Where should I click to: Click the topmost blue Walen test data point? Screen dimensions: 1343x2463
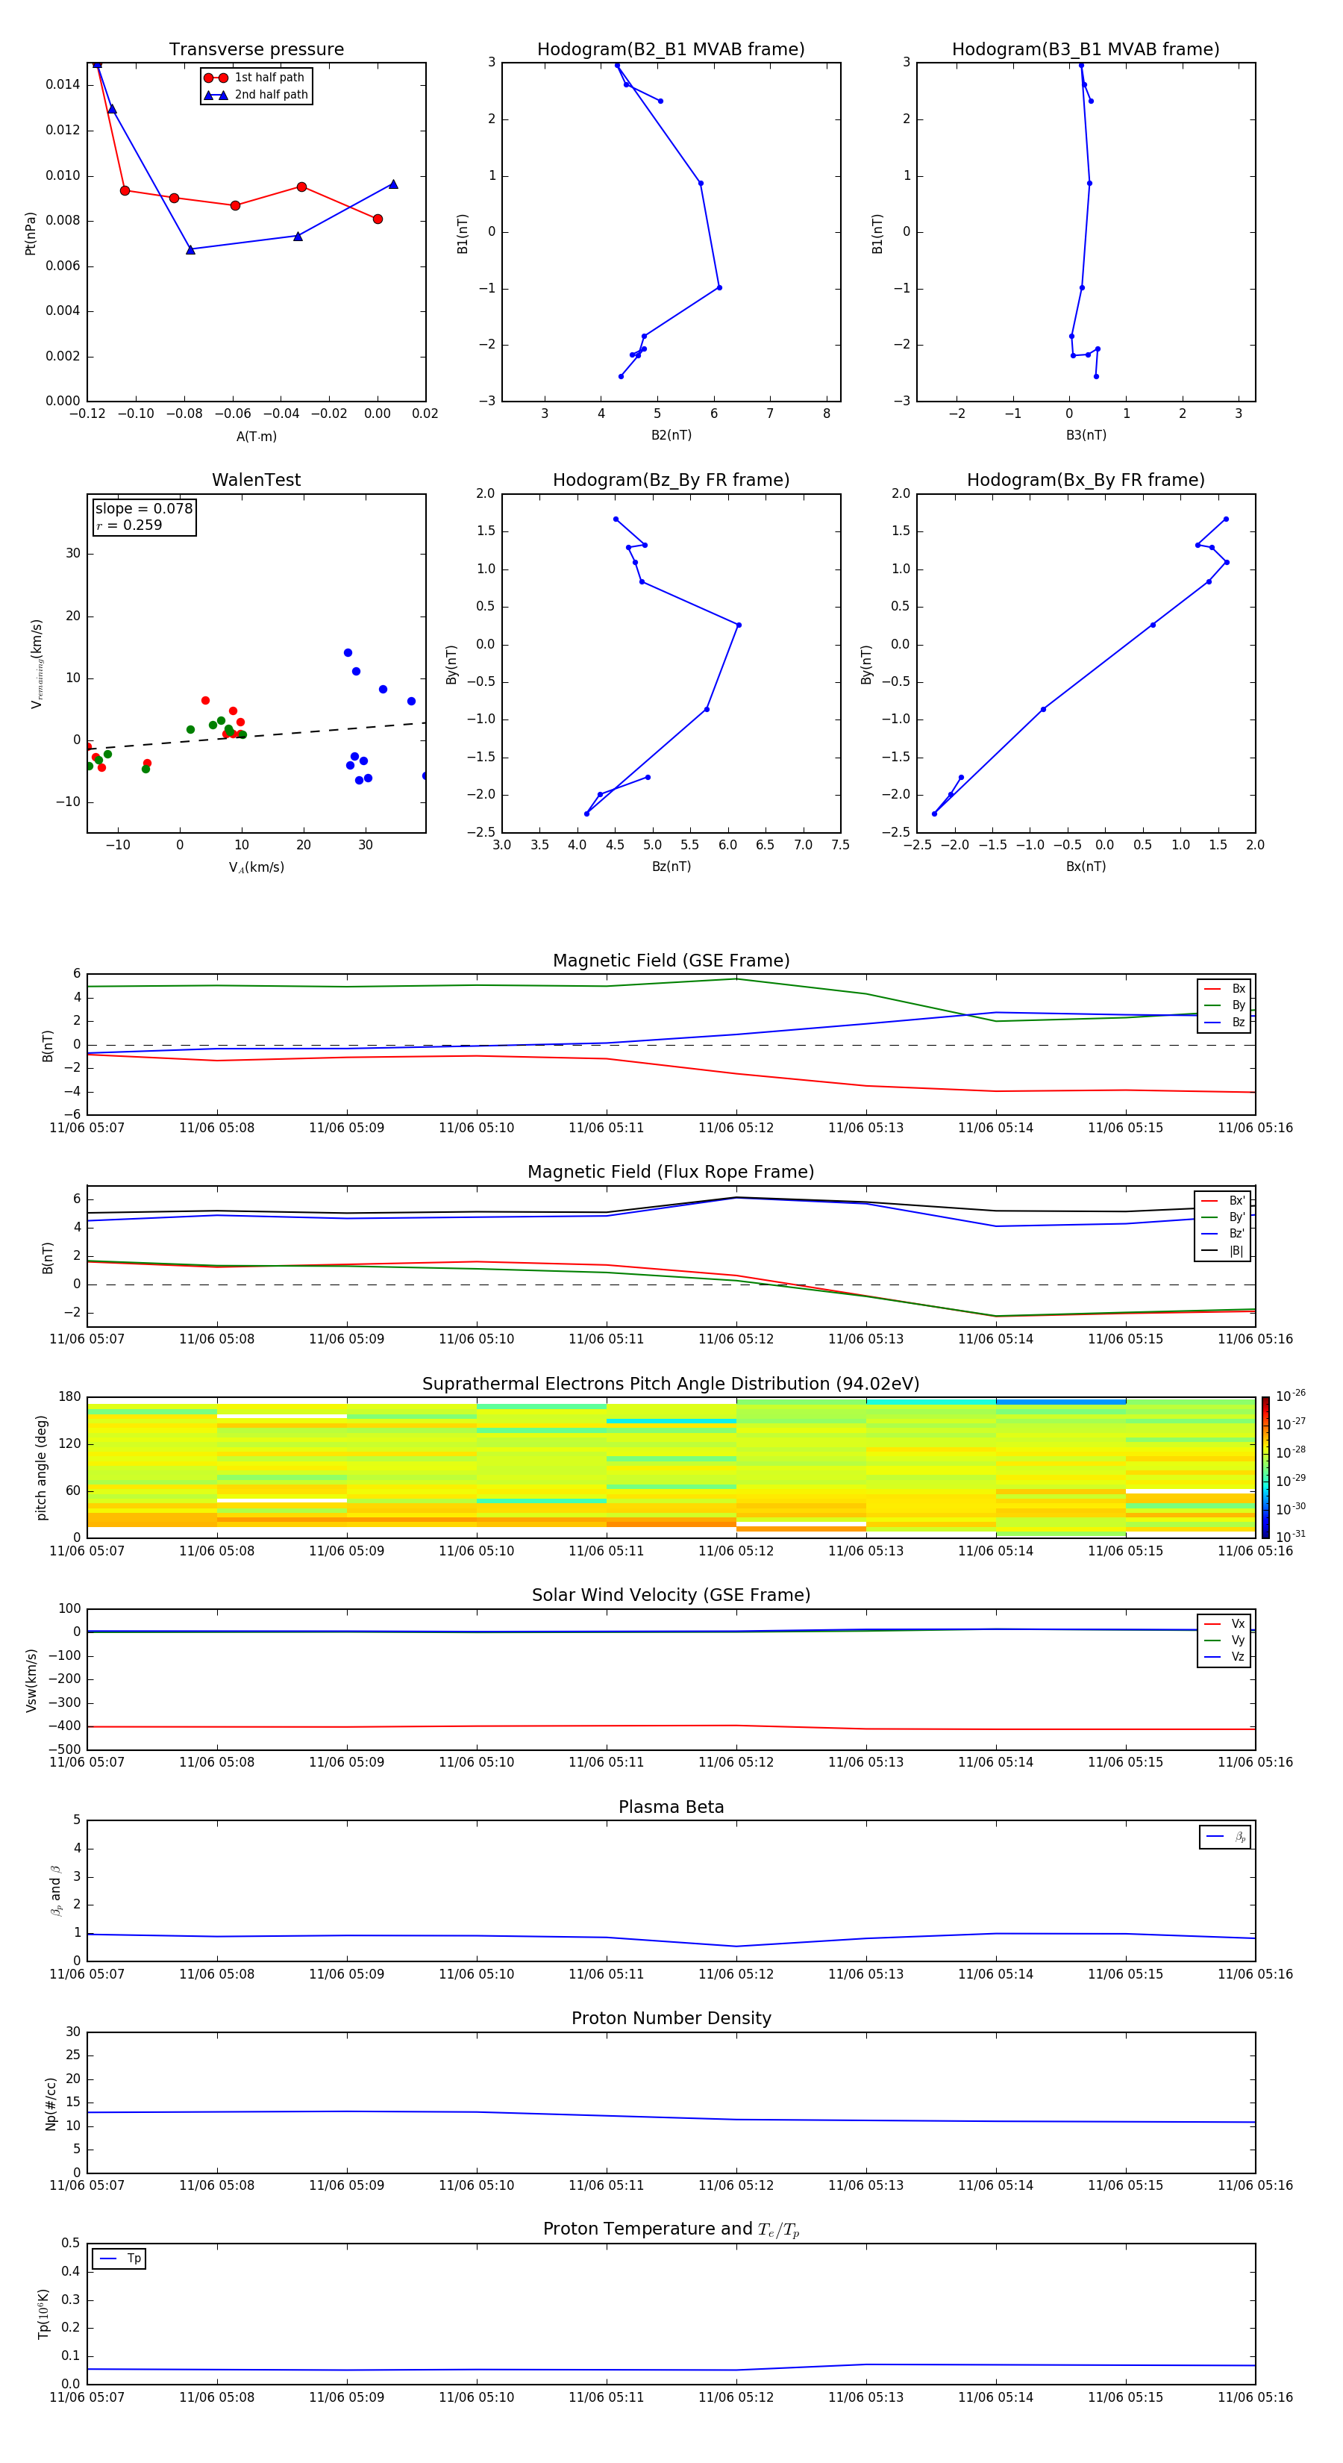[x=348, y=653]
